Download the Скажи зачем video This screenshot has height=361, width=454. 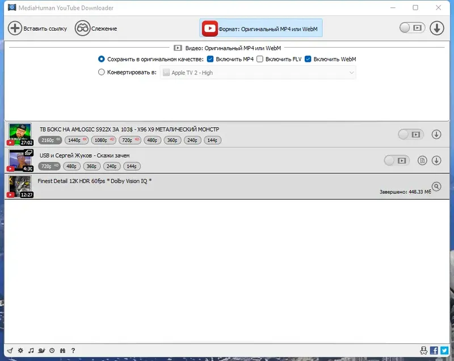436,161
